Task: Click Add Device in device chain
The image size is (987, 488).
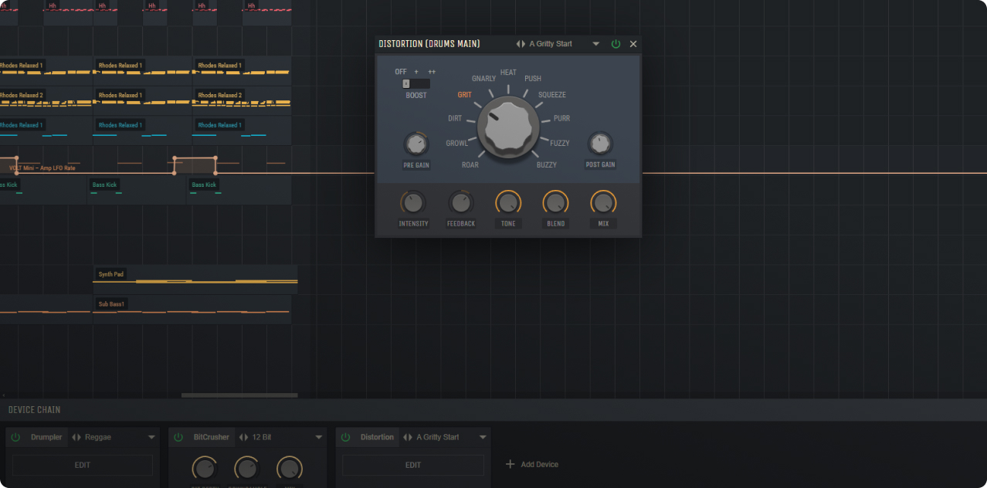Action: click(532, 464)
